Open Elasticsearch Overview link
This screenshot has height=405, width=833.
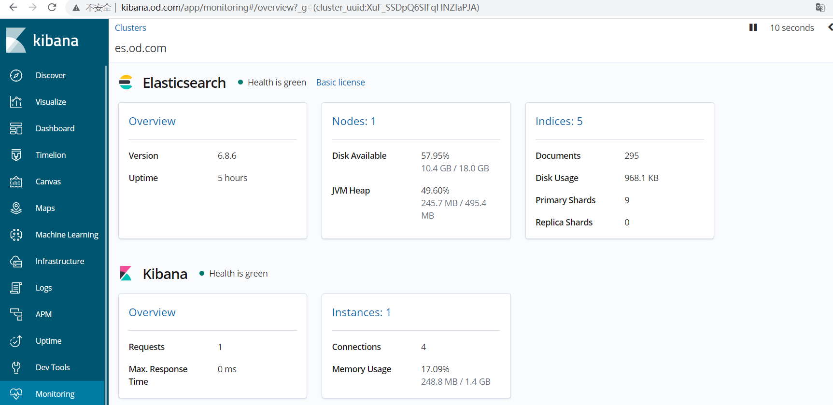152,121
